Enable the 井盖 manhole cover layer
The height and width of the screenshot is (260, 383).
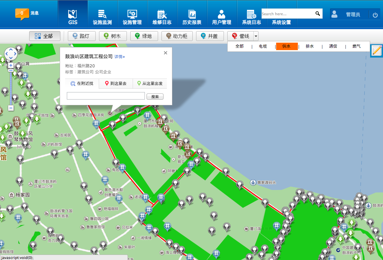pyautogui.click(x=210, y=36)
